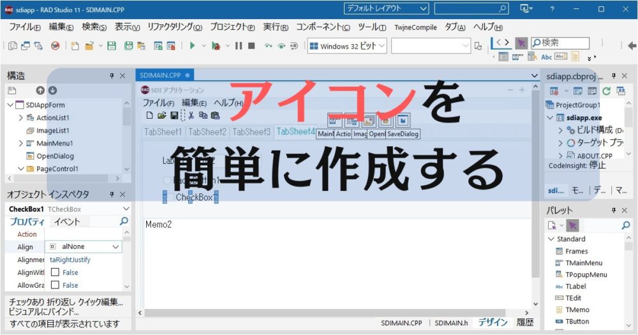Click the search magnifier in Object Inspector
Viewport: 638px width, 335px height.
[124, 221]
